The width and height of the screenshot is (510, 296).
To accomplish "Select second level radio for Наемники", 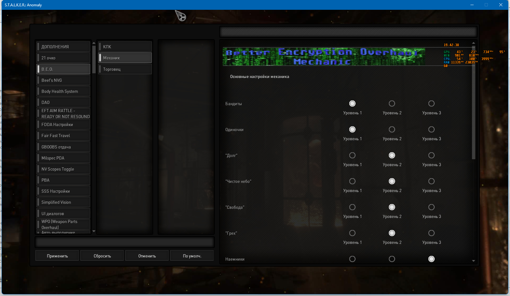I will [392, 259].
